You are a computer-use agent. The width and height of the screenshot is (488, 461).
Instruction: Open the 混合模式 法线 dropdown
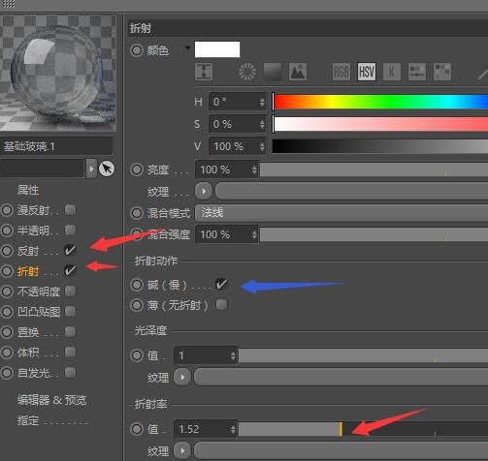pos(342,213)
